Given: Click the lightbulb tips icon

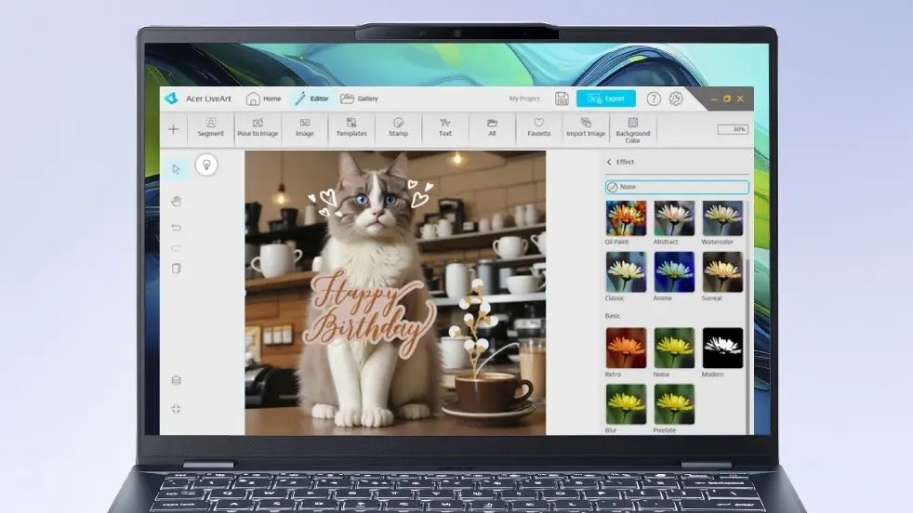Looking at the screenshot, I should click(205, 165).
